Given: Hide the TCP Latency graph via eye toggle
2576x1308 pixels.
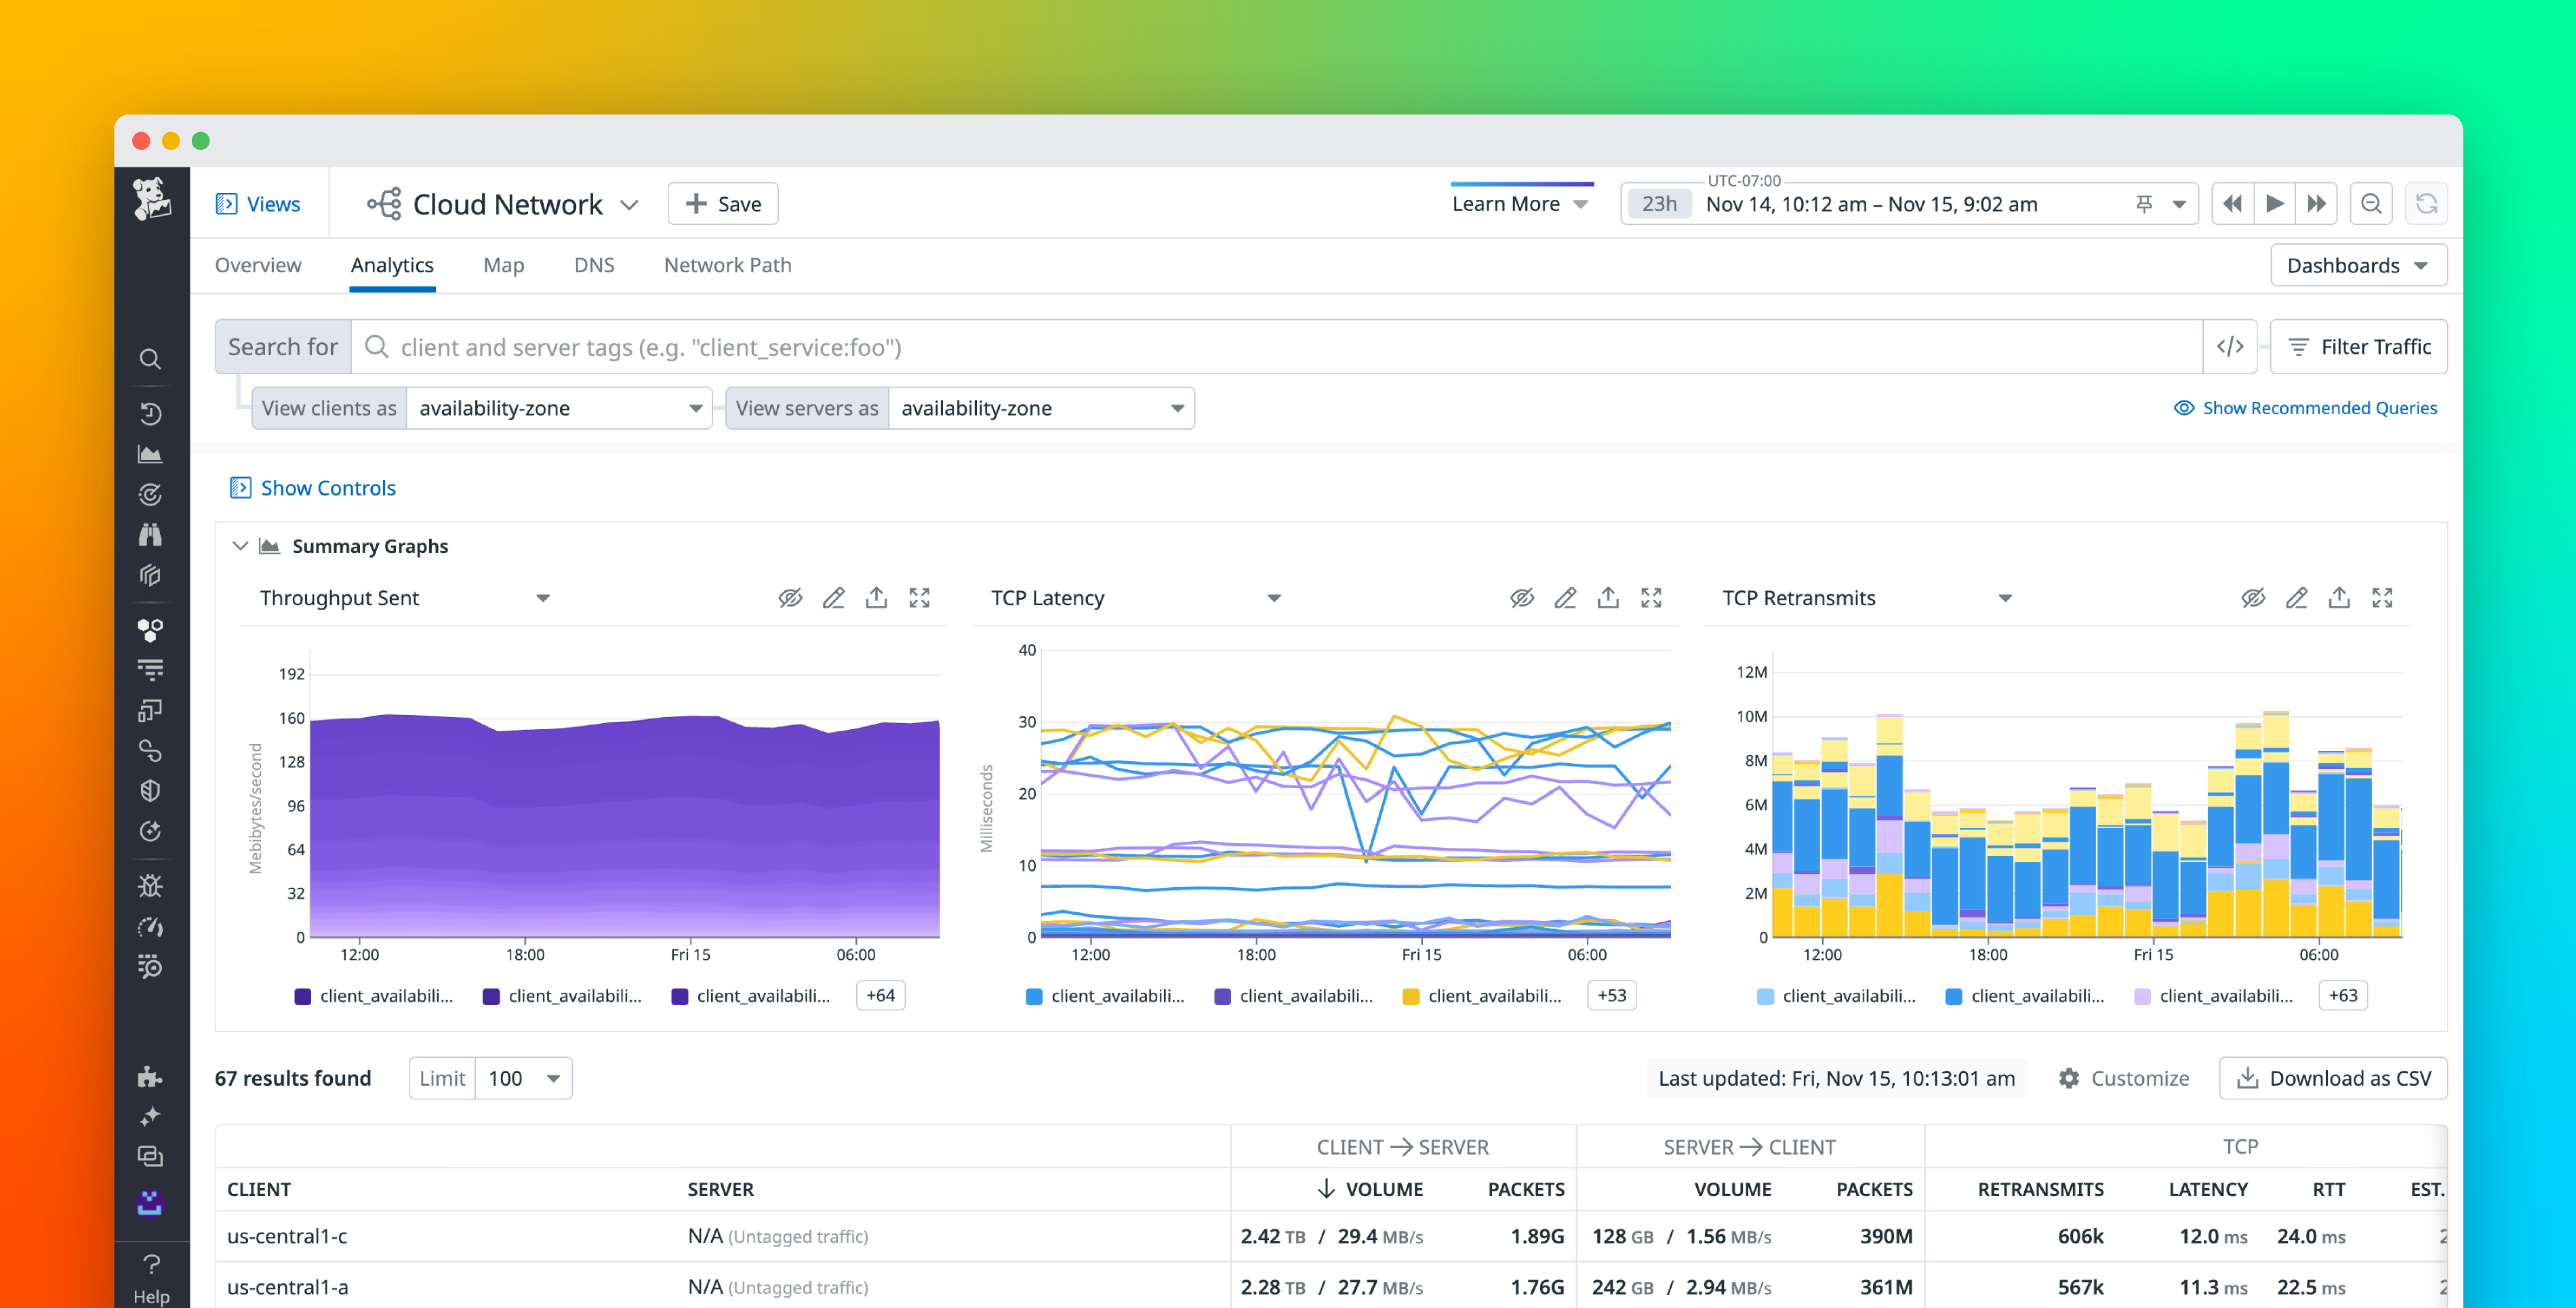Looking at the screenshot, I should pyautogui.click(x=1522, y=597).
